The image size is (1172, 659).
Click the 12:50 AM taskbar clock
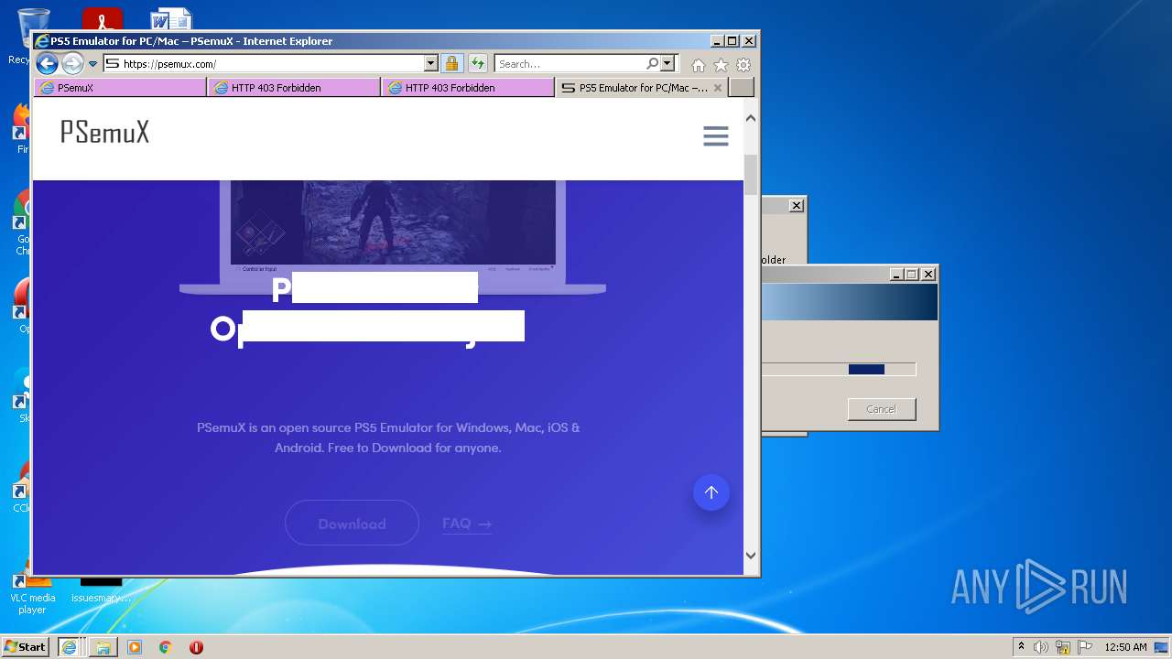click(x=1125, y=647)
